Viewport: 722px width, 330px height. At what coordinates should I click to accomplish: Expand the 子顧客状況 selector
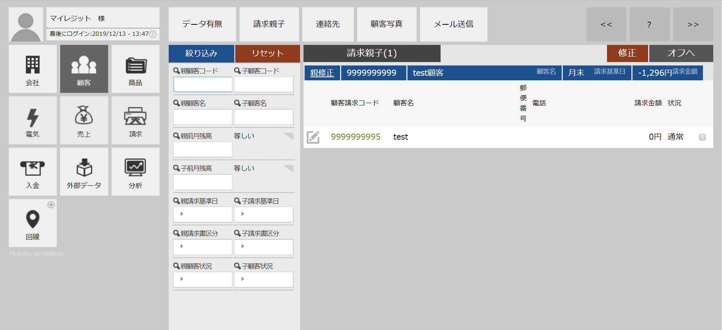point(264,279)
